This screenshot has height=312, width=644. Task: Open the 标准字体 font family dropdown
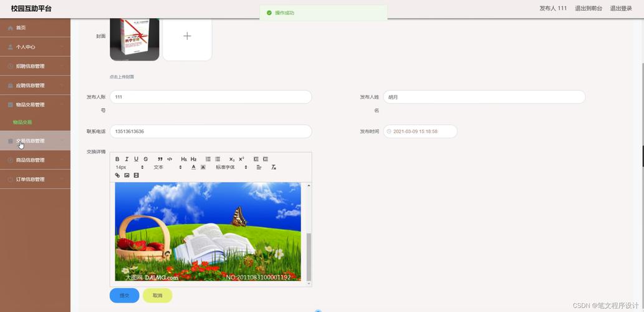[x=231, y=167]
